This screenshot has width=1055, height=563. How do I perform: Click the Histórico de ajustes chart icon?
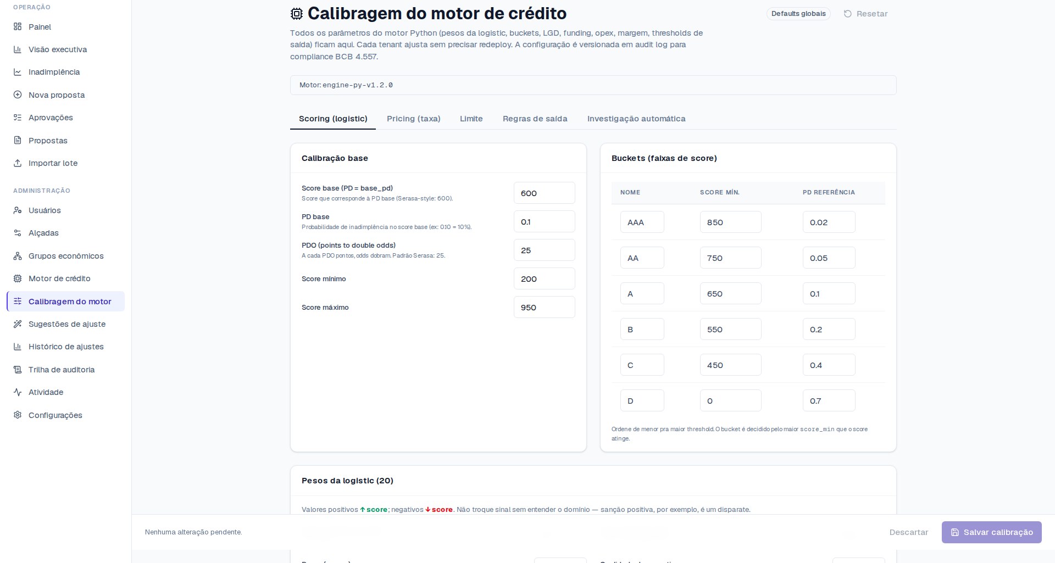tap(18, 347)
